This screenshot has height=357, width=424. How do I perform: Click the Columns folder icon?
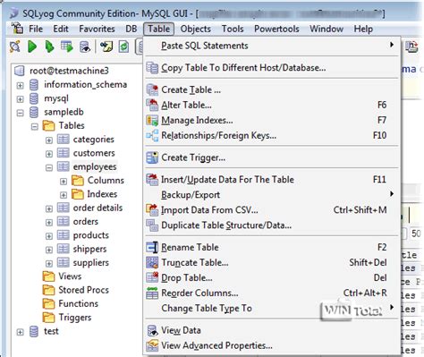click(78, 181)
